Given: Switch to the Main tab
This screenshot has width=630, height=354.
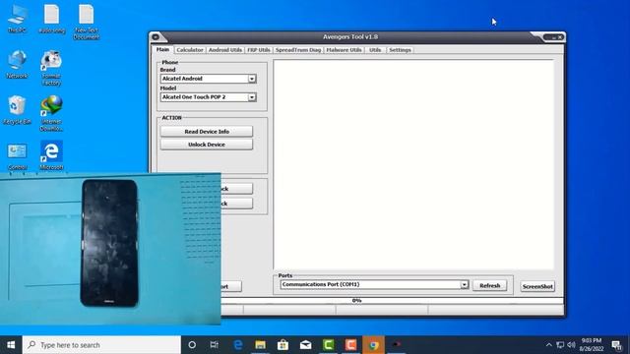Looking at the screenshot, I should point(162,49).
